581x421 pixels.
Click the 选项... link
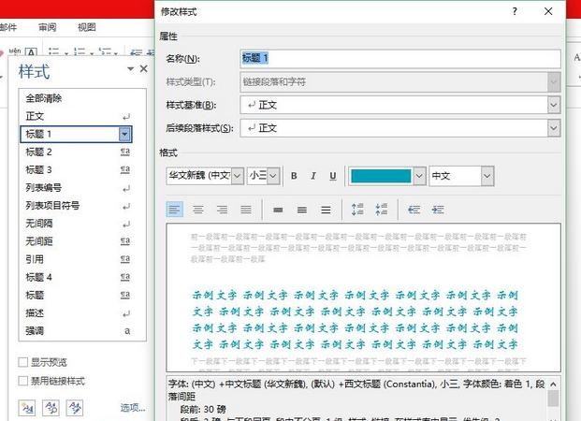click(x=132, y=408)
